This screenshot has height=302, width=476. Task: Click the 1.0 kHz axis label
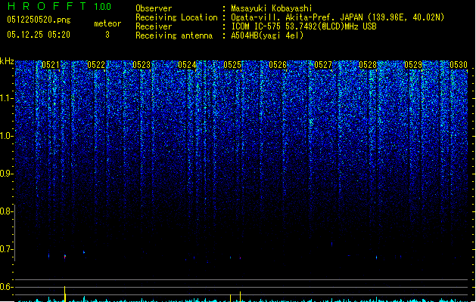[x=6, y=136]
